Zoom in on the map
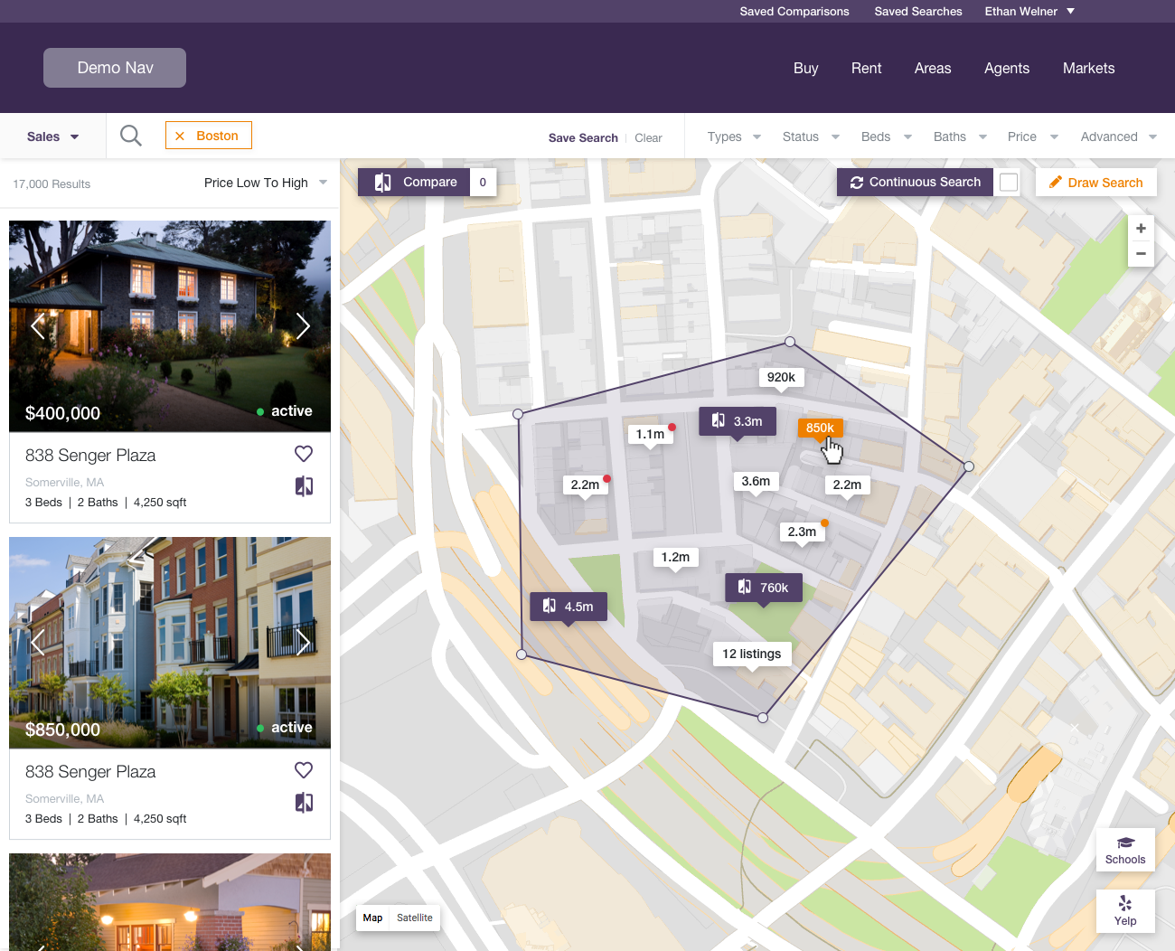1175x951 pixels. click(x=1141, y=229)
